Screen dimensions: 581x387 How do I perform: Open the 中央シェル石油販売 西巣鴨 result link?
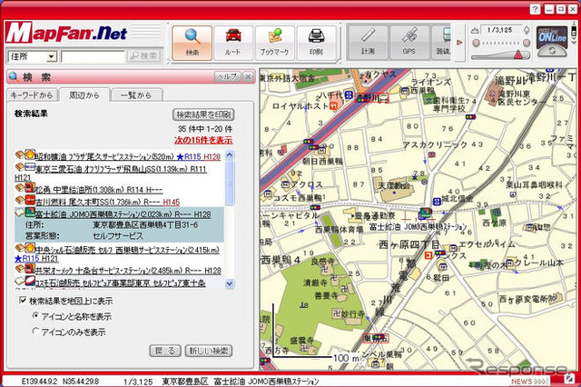(x=127, y=250)
